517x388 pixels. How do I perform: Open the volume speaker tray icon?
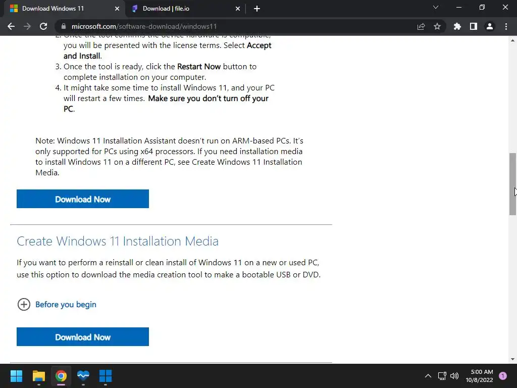454,376
